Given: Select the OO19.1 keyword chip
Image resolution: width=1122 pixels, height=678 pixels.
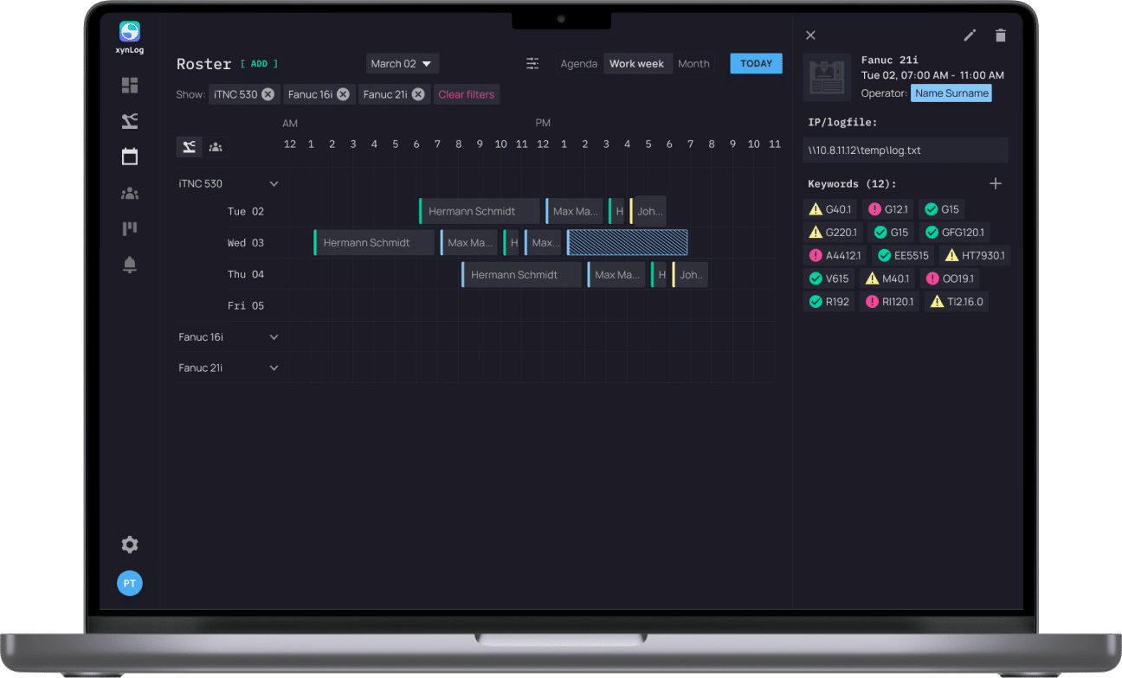Looking at the screenshot, I should pyautogui.click(x=950, y=278).
